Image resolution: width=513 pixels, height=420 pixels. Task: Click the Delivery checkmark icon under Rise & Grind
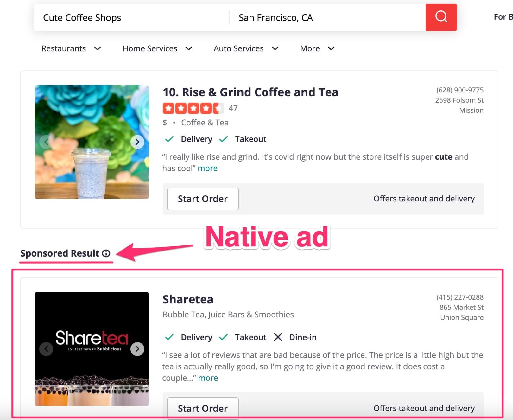coord(169,139)
